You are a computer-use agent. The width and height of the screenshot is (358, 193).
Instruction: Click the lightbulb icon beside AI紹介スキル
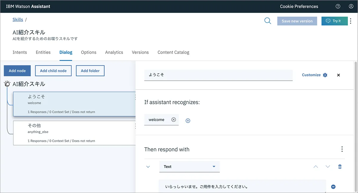[7, 84]
